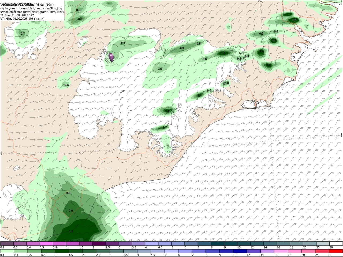
Task: Click the '15W' longitude label
Action: click(260, 1)
